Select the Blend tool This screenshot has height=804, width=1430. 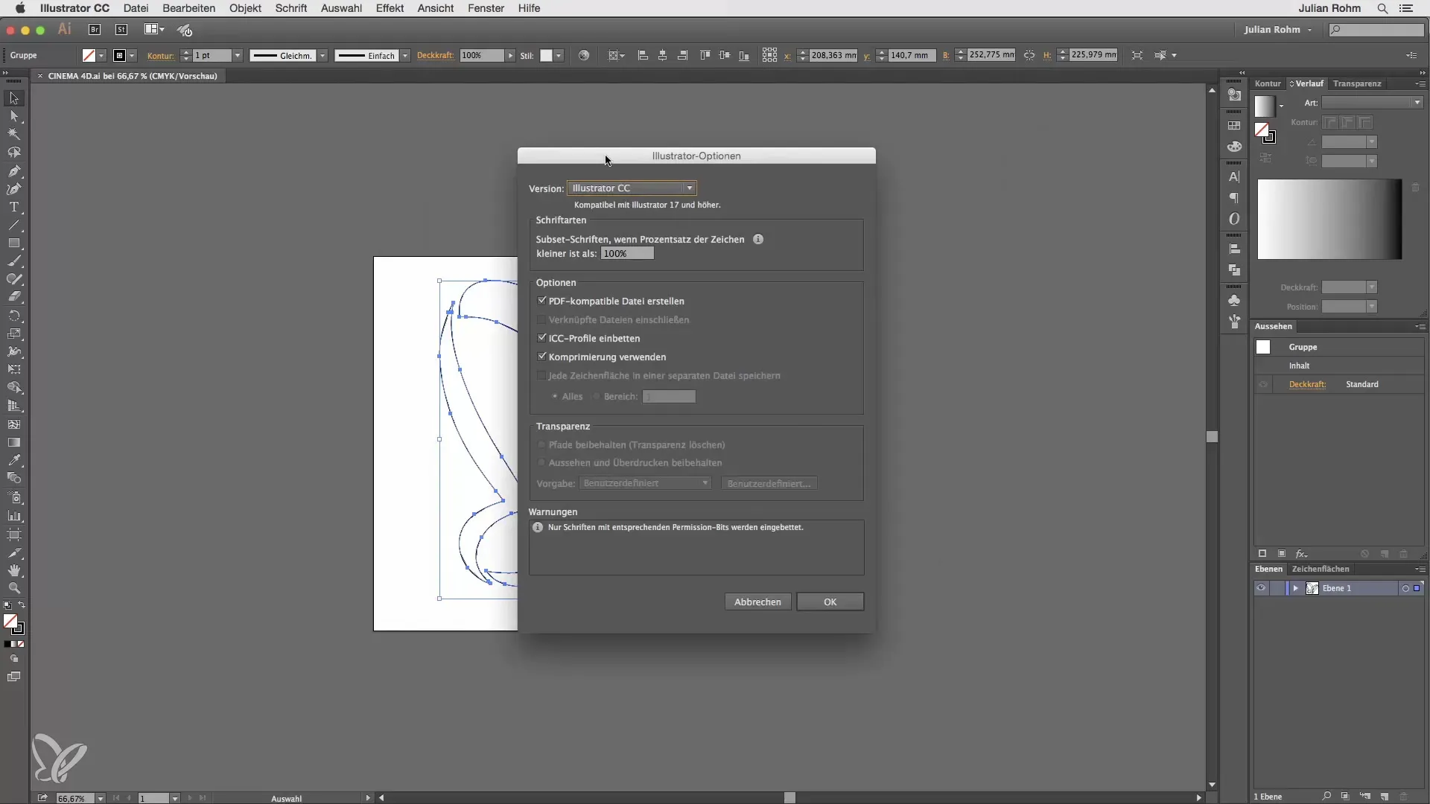pyautogui.click(x=14, y=479)
